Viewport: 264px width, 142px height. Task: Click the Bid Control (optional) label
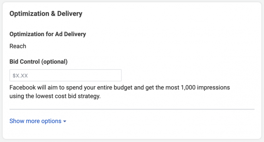coord(38,62)
